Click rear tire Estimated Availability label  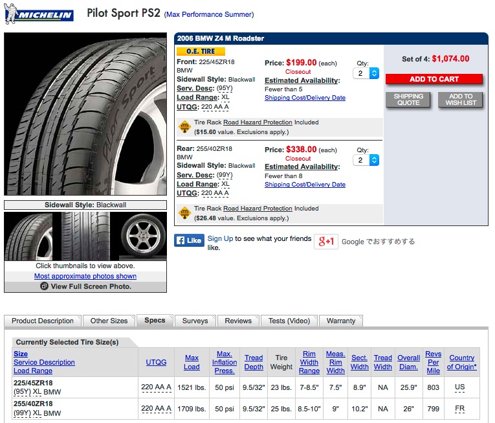(x=302, y=166)
